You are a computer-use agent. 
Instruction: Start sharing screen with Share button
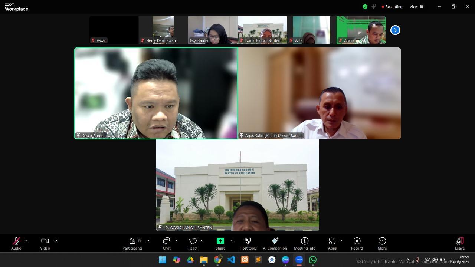click(x=220, y=243)
